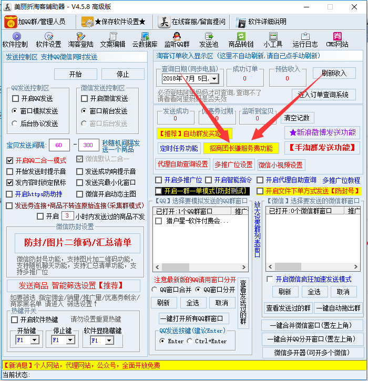
Task: Click the 保存软件设置 gear icon
Action: (x=87, y=22)
